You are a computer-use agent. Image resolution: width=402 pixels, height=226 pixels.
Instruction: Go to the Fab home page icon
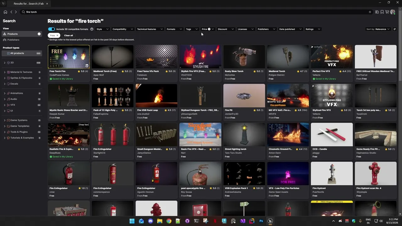pos(5,12)
